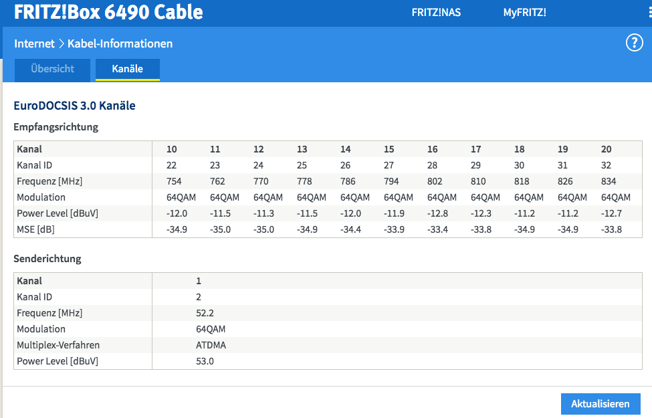652x418 pixels.
Task: Open the three-dot menu in header
Action: 649,13
